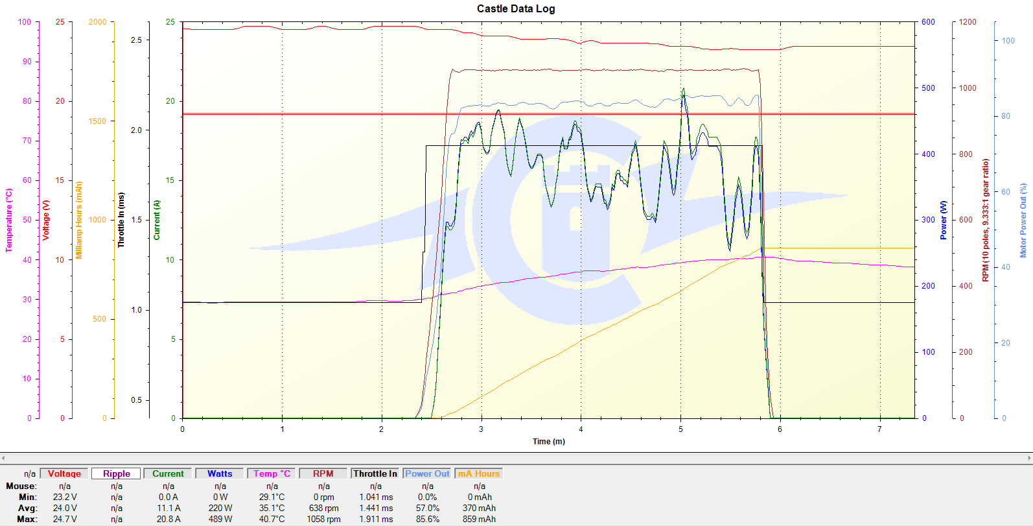Click the RPM gear ratio axis label

click(x=986, y=220)
